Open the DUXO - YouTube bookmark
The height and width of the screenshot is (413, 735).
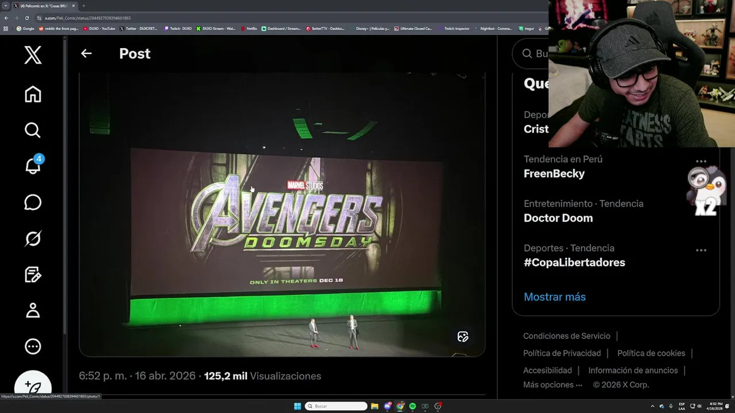click(x=99, y=29)
